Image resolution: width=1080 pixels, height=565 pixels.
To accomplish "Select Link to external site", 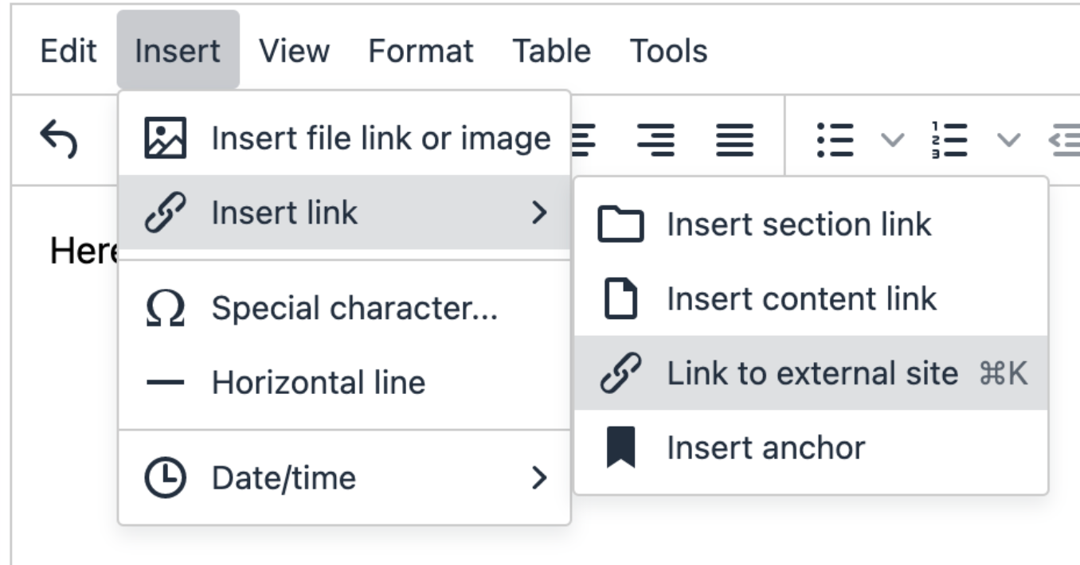I will coord(811,373).
